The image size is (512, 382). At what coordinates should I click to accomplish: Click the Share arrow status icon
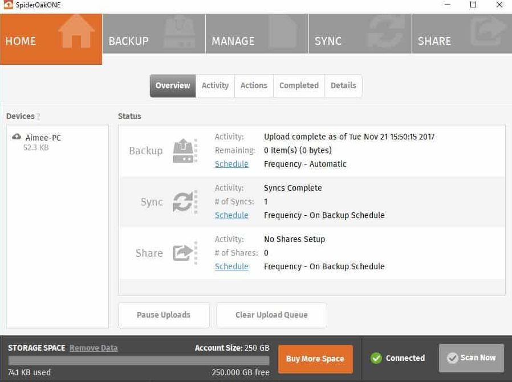point(182,252)
